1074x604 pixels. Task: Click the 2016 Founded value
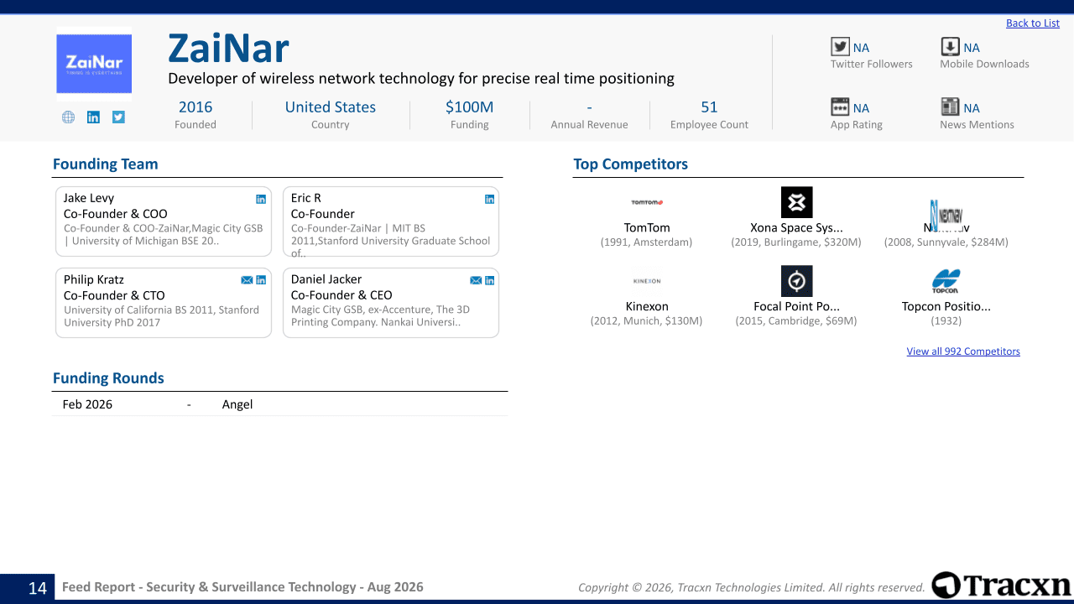[x=196, y=107]
